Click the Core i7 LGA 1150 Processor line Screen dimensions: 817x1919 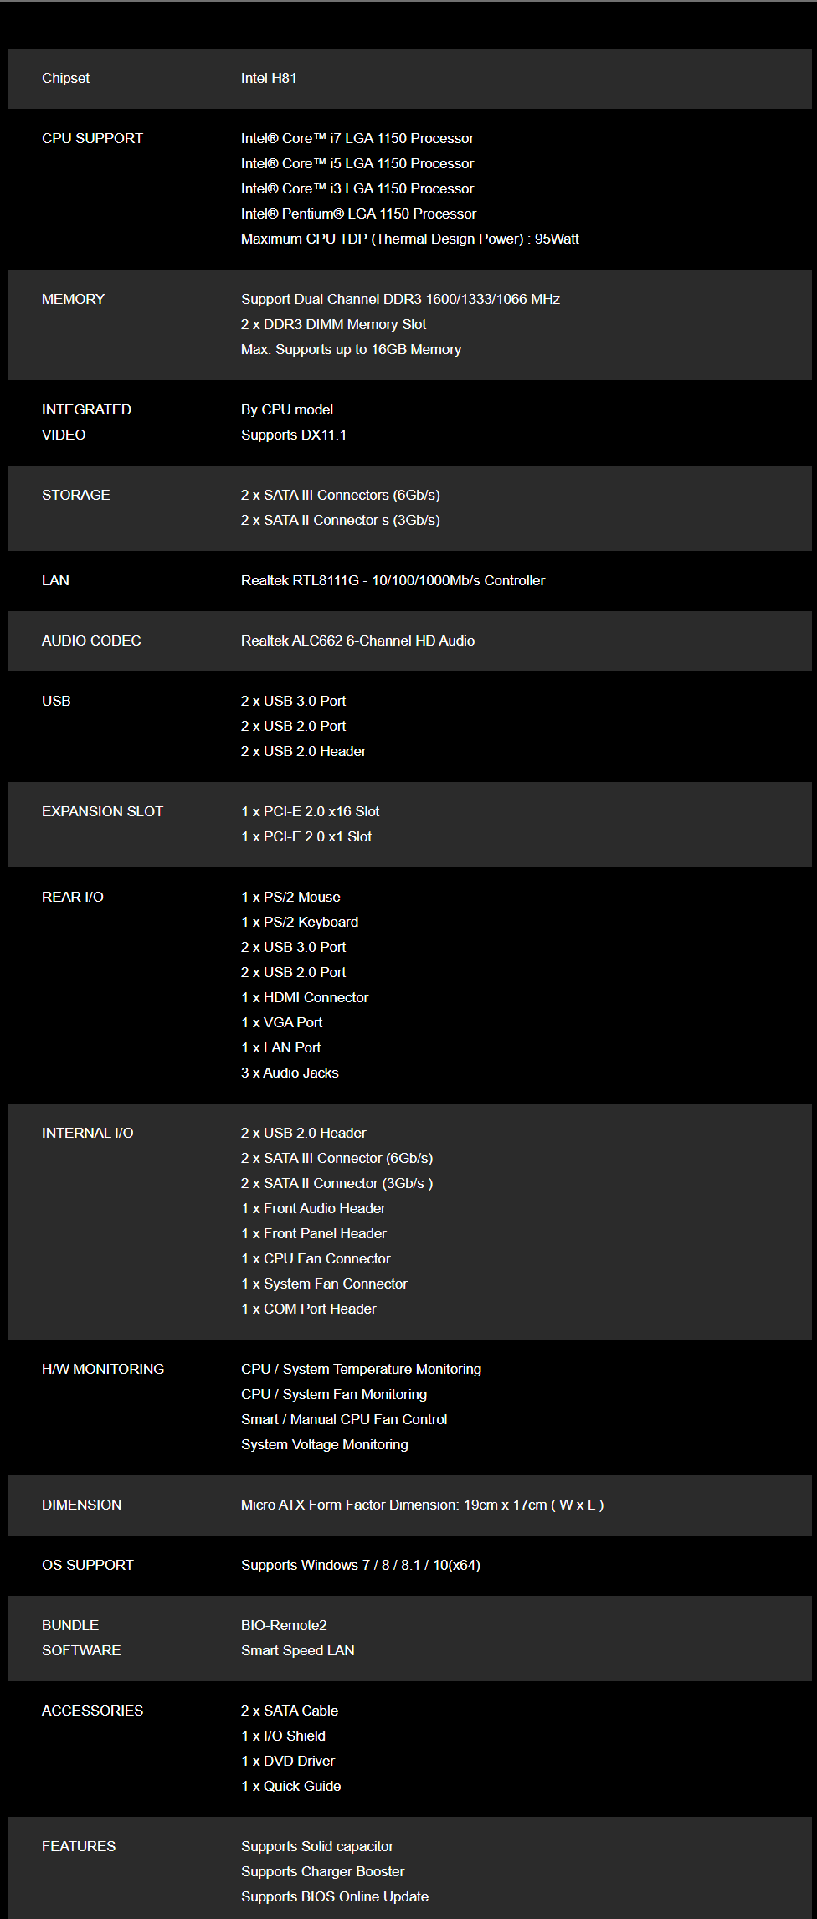coord(357,138)
